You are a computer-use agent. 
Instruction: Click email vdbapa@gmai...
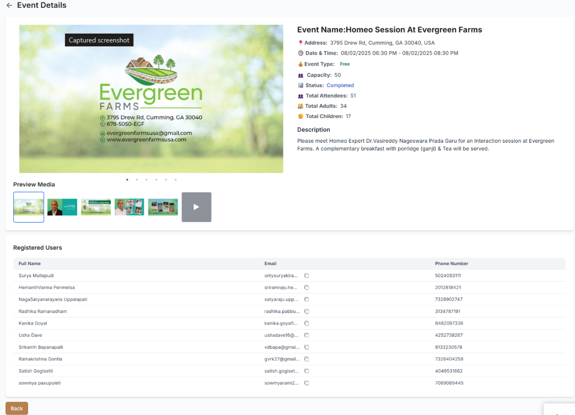click(x=282, y=347)
